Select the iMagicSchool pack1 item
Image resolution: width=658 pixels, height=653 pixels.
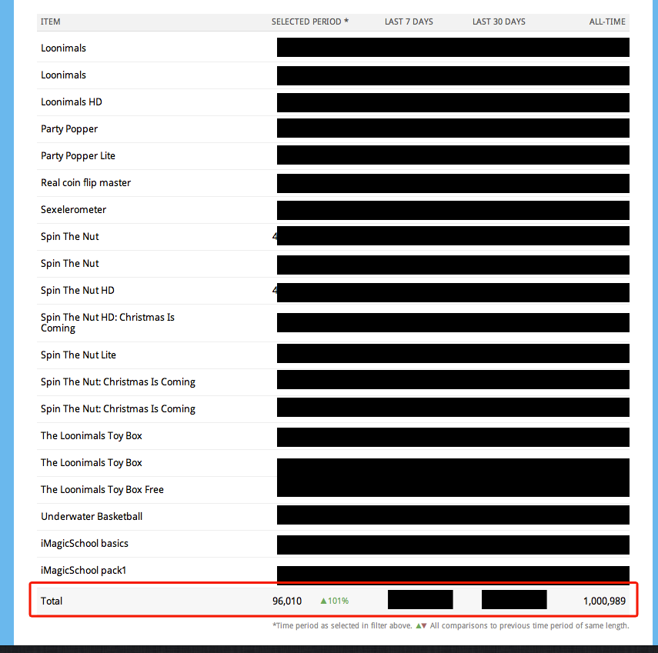84,571
